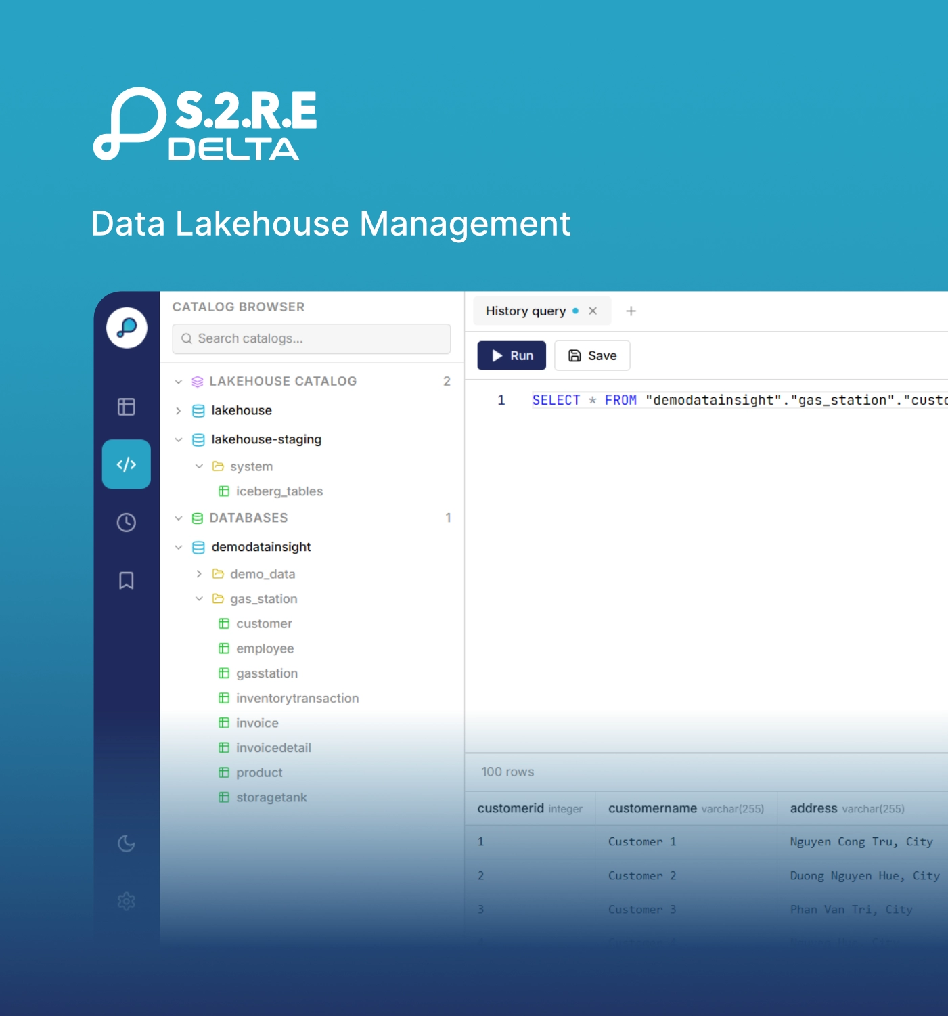Collapse the demodatainsight database node
This screenshot has width=948, height=1016.
click(179, 547)
